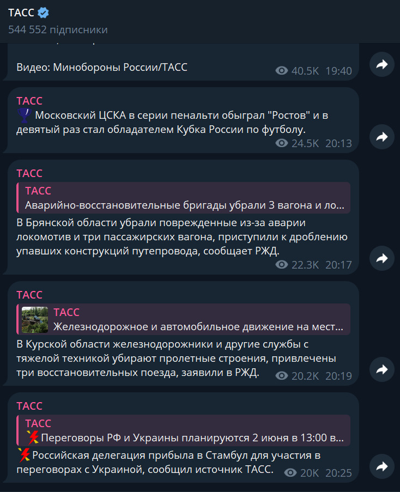Forward the Курской области post

pos(382,369)
